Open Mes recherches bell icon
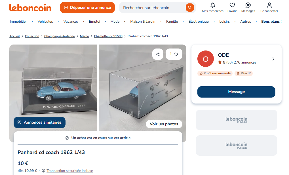The image size is (289, 175). (213, 5)
